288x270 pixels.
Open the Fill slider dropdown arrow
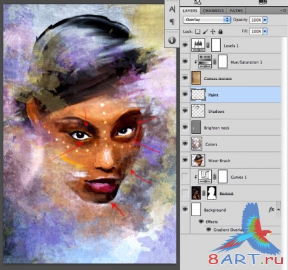pyautogui.click(x=265, y=31)
